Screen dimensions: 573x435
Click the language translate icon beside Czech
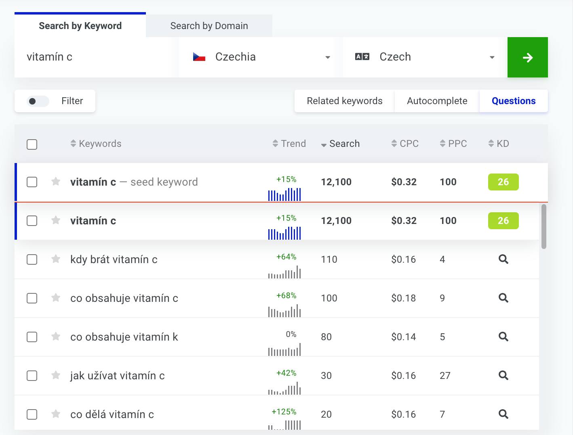(362, 57)
